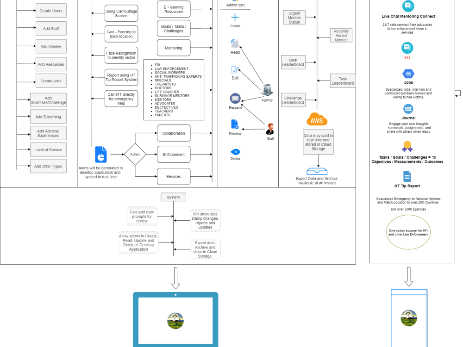Screen dimensions: 463x347
Task: Click the Create Users box
Action: pyautogui.click(x=50, y=10)
